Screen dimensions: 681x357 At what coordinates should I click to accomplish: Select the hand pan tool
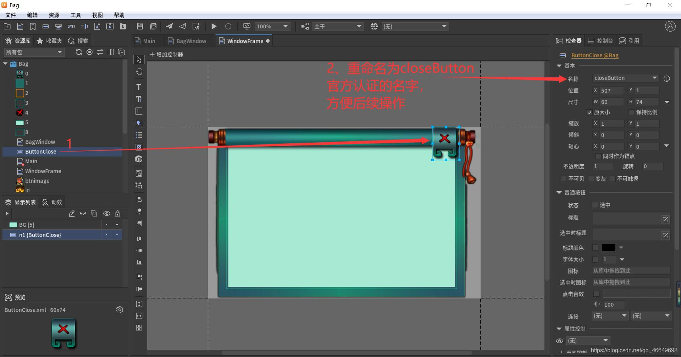[x=139, y=72]
